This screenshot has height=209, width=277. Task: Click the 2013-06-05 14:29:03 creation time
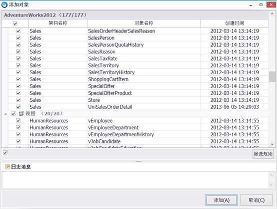234,107
